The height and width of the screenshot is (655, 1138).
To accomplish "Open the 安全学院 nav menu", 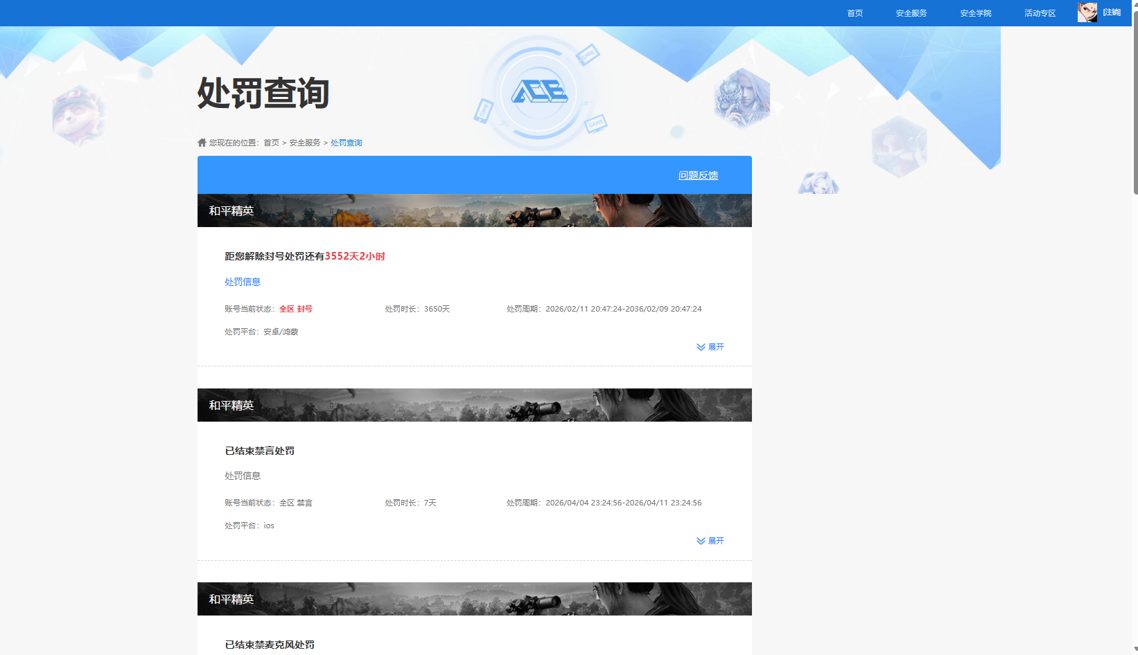I will pyautogui.click(x=975, y=13).
